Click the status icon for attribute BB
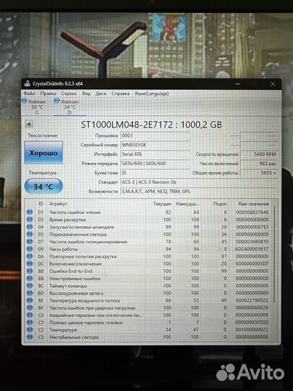Image resolution: width=293 pixels, height=391 pixels. (x=30, y=278)
